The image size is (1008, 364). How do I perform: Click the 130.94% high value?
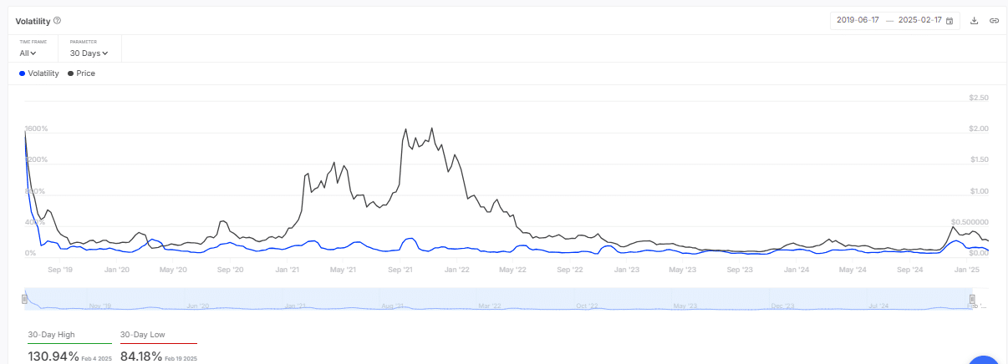point(53,356)
